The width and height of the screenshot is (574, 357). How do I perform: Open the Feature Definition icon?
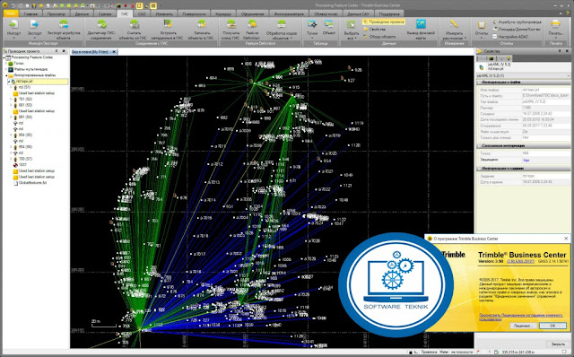tap(252, 25)
